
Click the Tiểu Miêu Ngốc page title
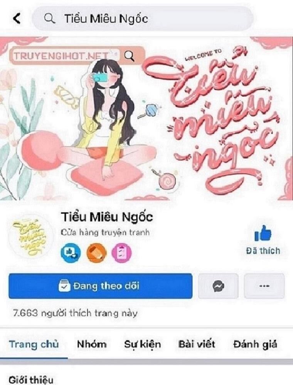tap(107, 217)
